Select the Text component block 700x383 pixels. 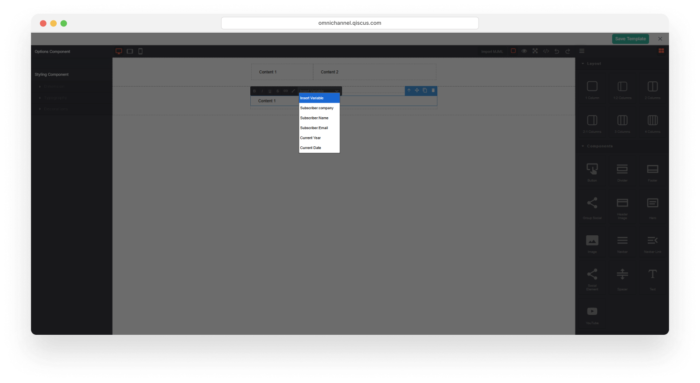[653, 278]
